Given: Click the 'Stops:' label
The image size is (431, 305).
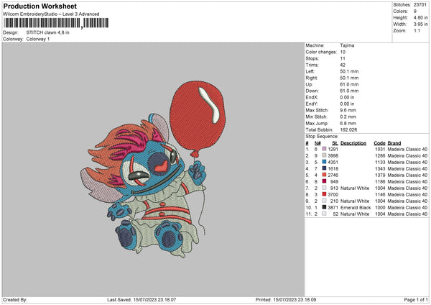Looking at the screenshot, I should pos(312,58).
